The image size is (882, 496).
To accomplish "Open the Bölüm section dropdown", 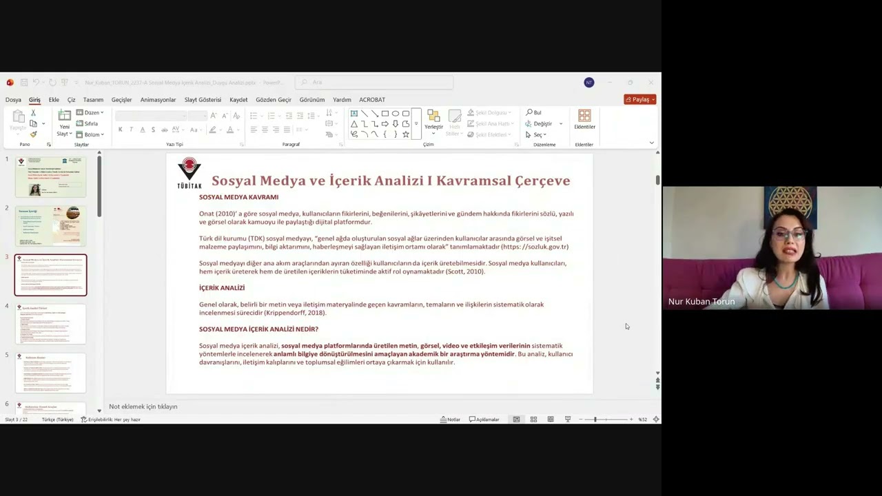I will pyautogui.click(x=90, y=134).
